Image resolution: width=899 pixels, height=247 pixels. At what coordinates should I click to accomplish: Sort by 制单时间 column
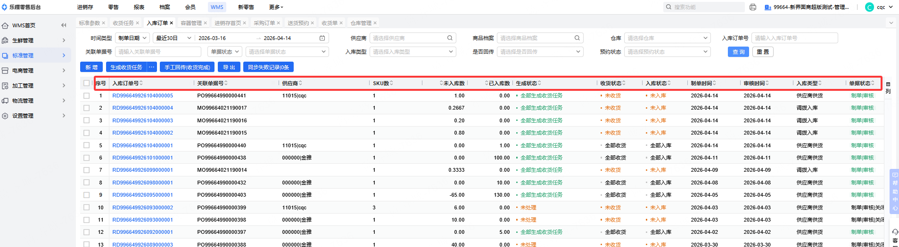[714, 83]
